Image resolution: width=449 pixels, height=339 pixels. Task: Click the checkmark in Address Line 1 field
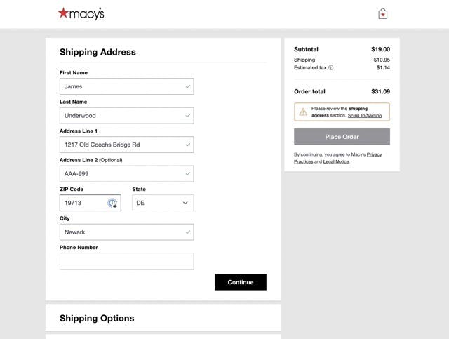point(188,145)
